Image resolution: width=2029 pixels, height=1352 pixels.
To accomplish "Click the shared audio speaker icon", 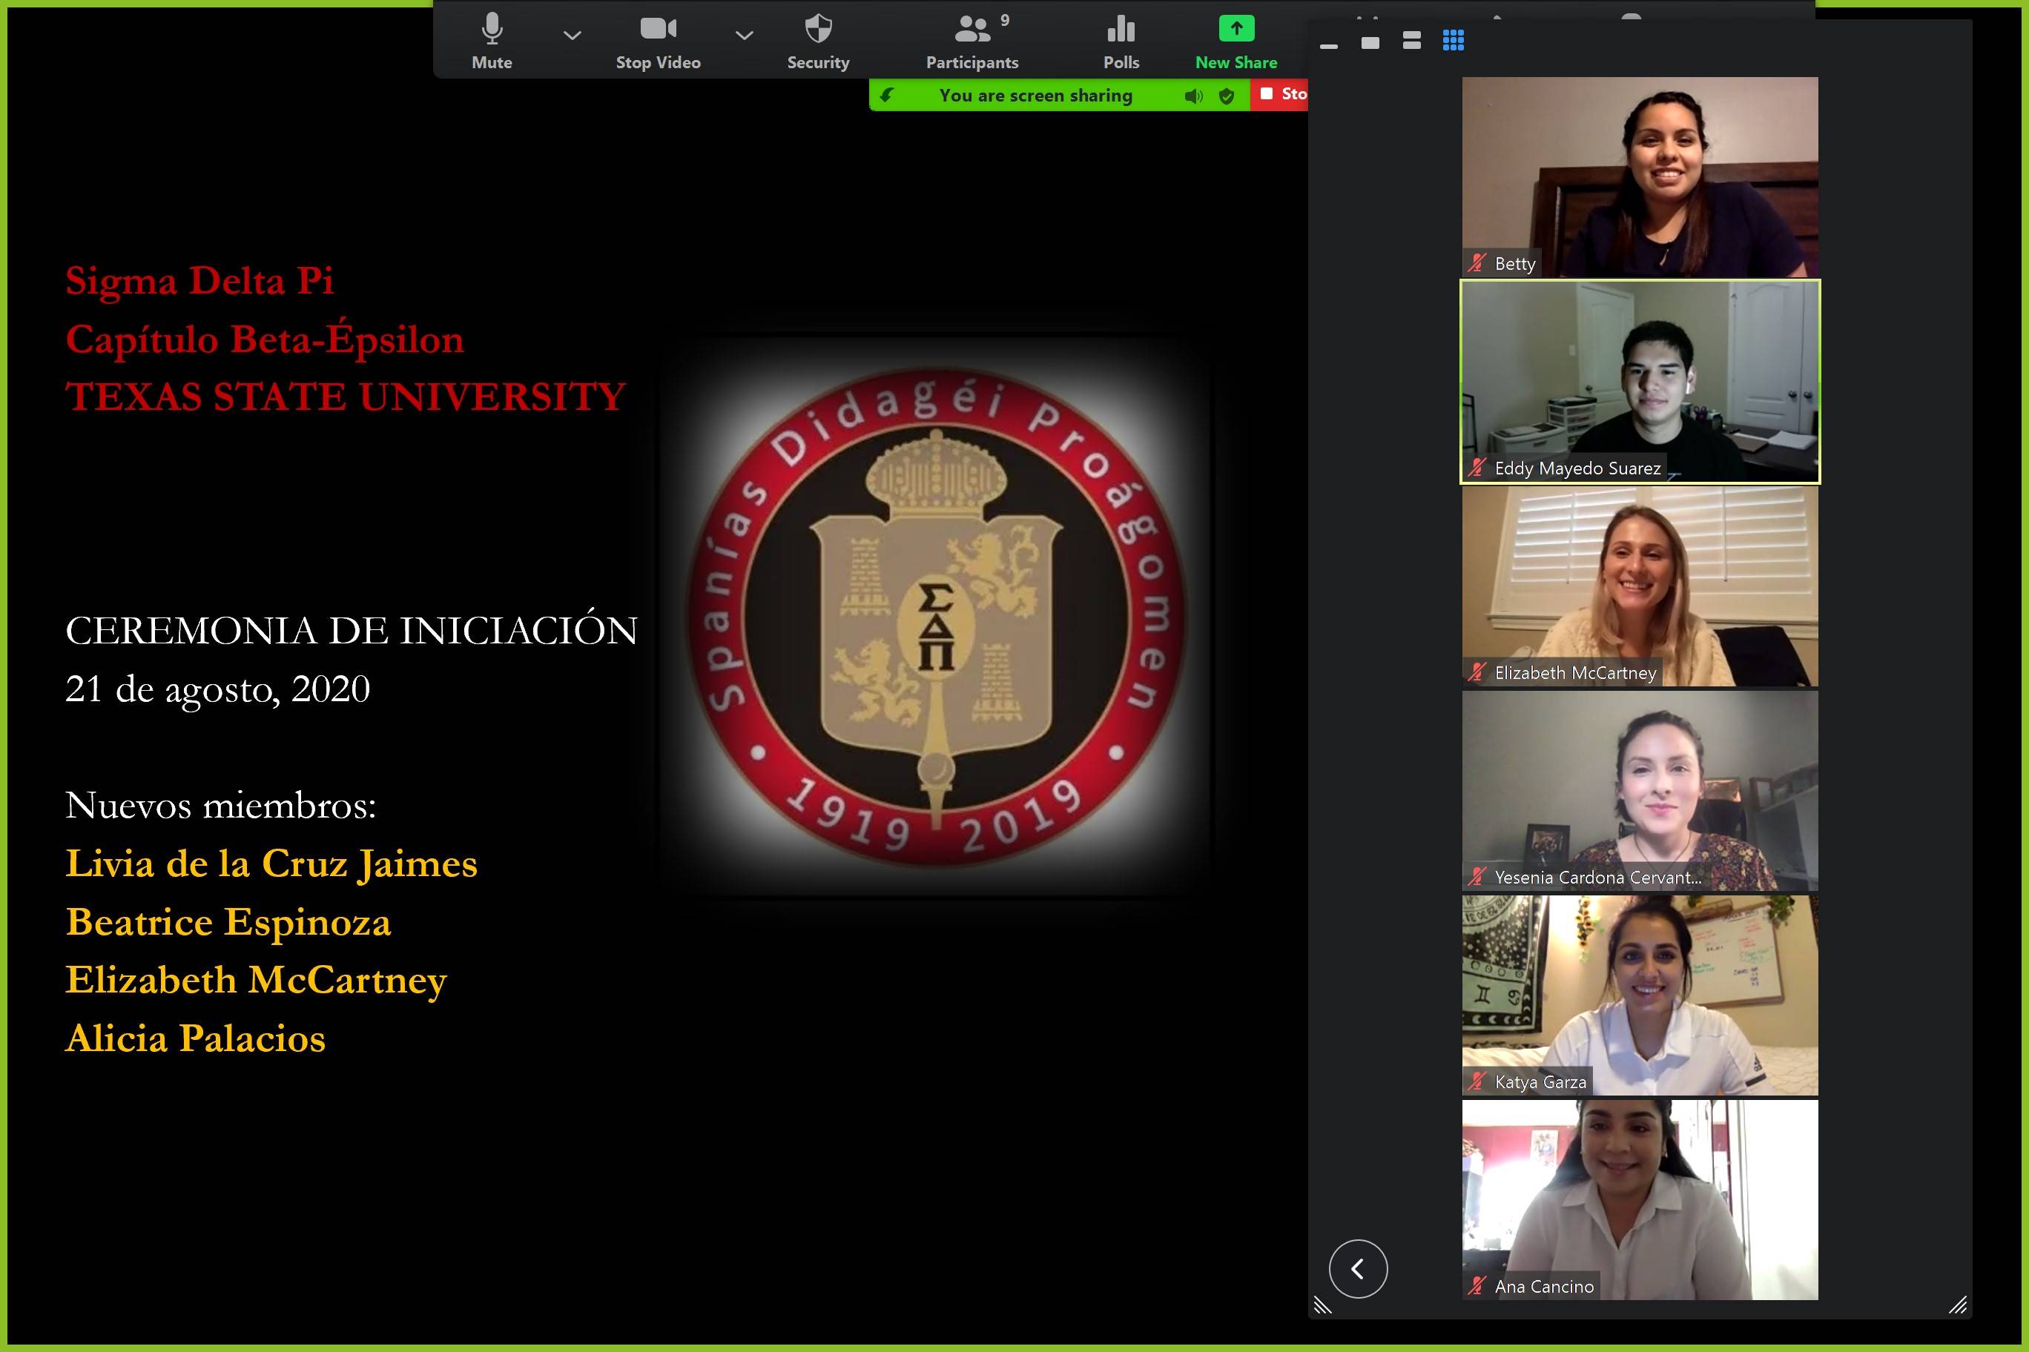I will point(1194,96).
